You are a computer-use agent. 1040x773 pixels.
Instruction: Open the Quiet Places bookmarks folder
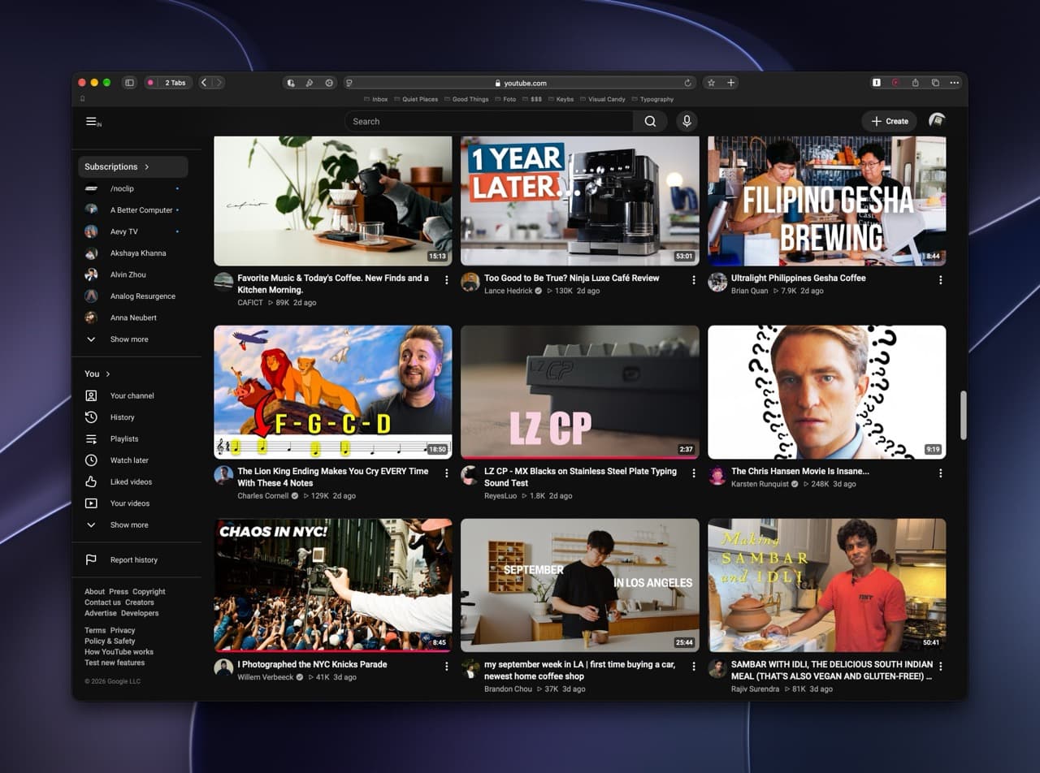pos(416,99)
